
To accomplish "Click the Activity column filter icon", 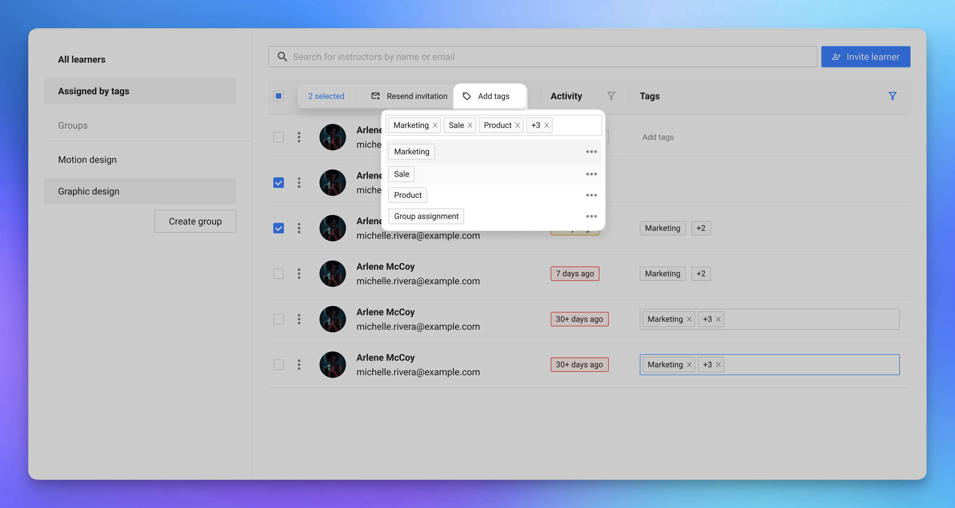I will [x=611, y=96].
